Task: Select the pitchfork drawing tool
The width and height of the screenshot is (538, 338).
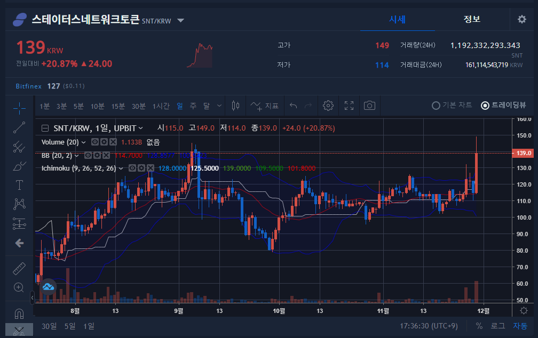Action: point(19,147)
